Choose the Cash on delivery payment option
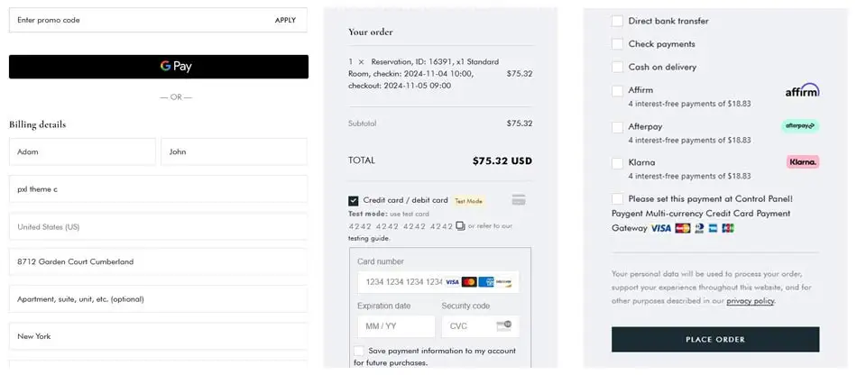Viewport: 857px width, 375px height. (617, 67)
